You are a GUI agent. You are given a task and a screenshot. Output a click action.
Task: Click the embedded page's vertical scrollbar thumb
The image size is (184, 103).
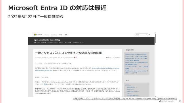(155, 38)
